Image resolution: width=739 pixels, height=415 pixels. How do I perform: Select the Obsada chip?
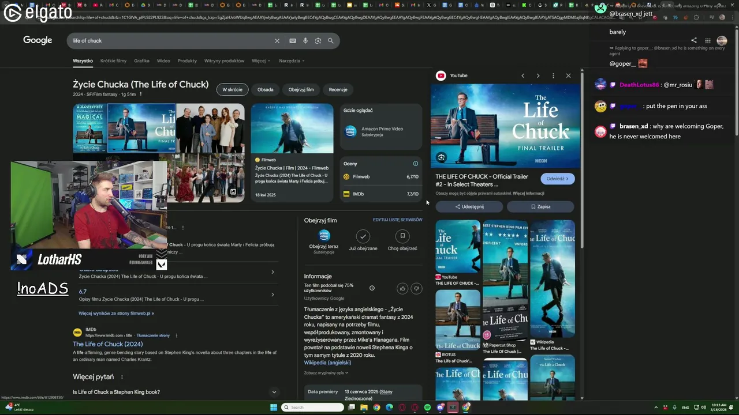tap(266, 89)
